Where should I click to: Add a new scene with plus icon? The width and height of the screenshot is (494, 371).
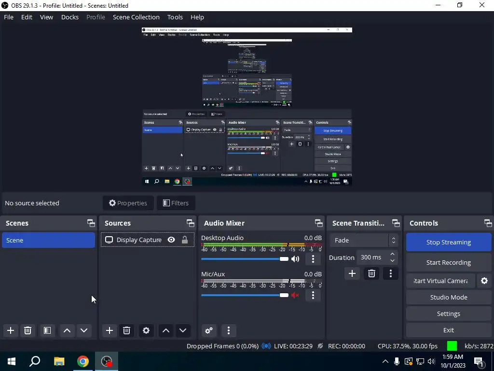coord(11,330)
